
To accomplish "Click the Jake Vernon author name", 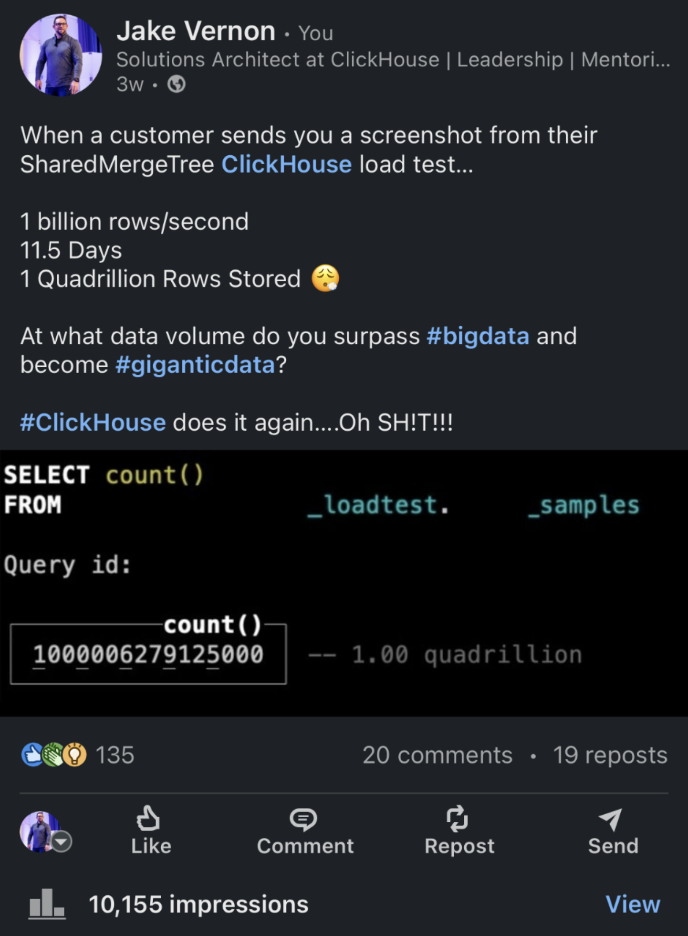I will [x=196, y=32].
